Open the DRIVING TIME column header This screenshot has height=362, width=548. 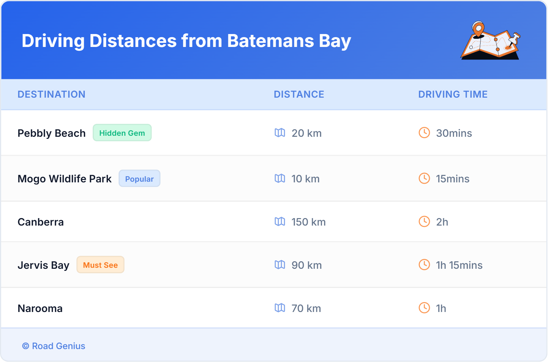453,94
